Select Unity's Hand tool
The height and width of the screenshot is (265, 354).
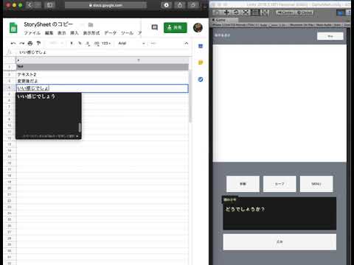(217, 13)
